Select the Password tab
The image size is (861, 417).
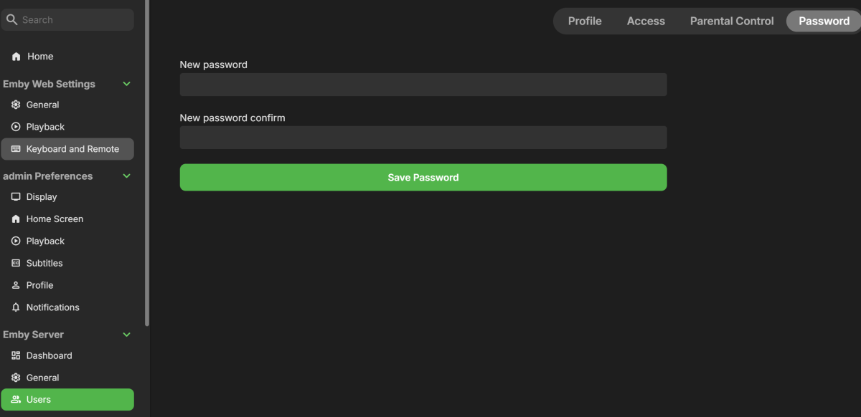[824, 21]
